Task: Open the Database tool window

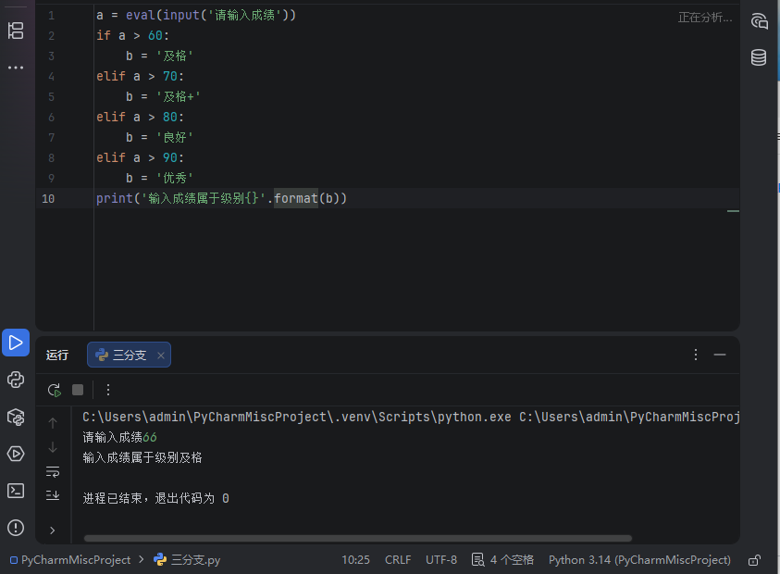Action: click(759, 57)
